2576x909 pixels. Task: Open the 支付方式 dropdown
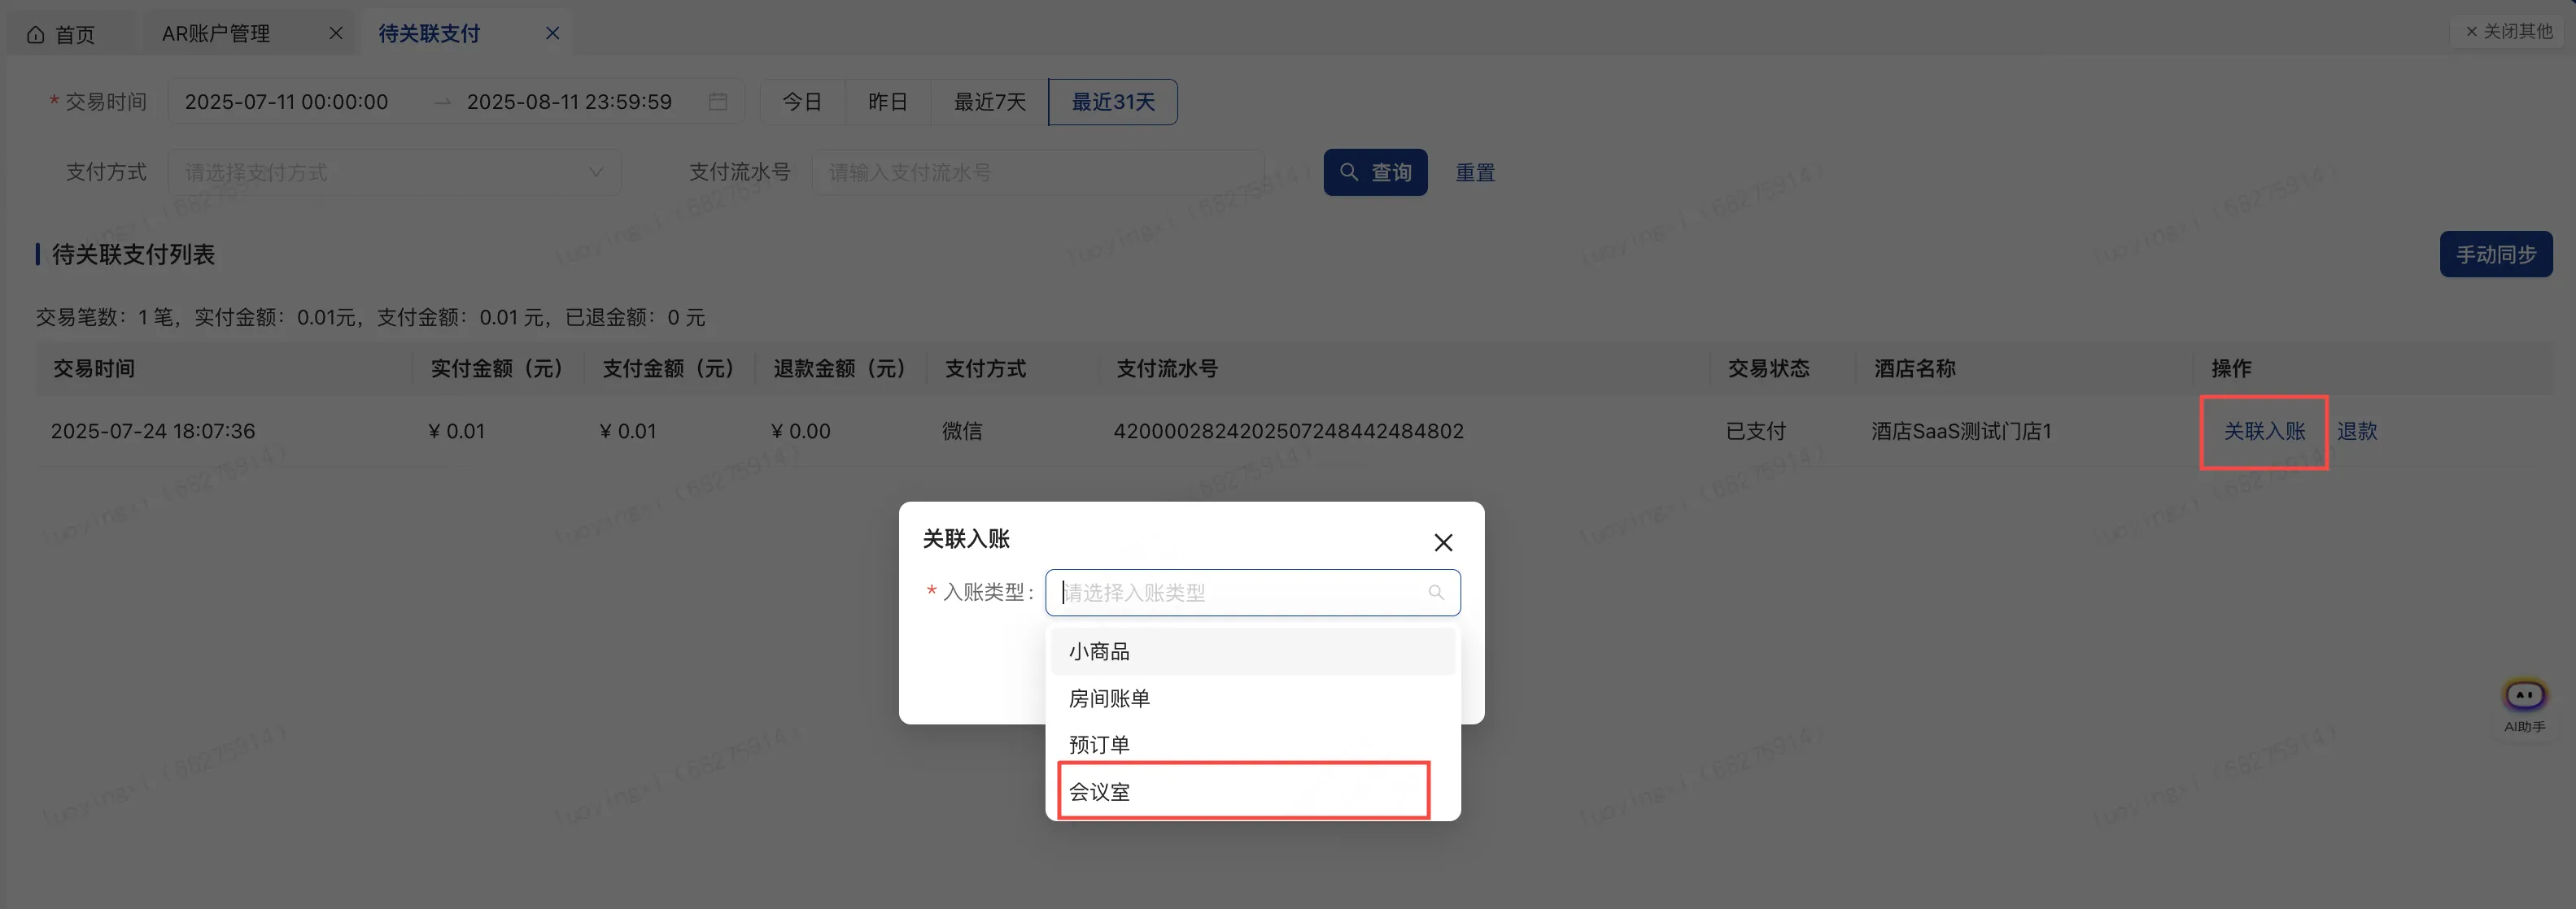[394, 173]
